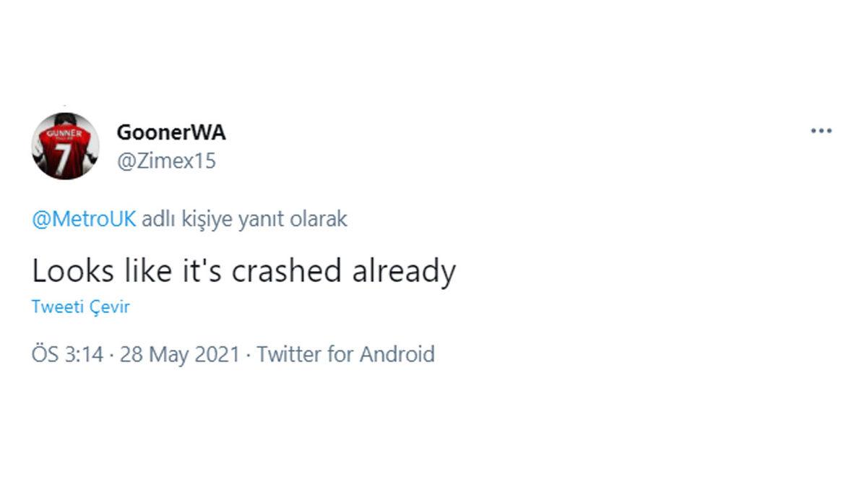Click the 'adlı kişiye yanıt olarak' reply text
Viewport: 867px width, 488px height.
tap(244, 219)
